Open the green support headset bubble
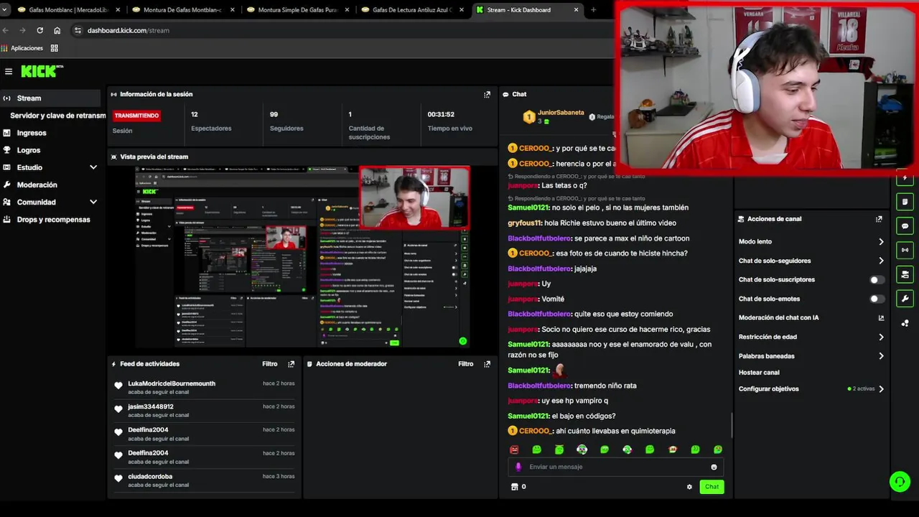Image resolution: width=919 pixels, height=517 pixels. click(x=900, y=481)
